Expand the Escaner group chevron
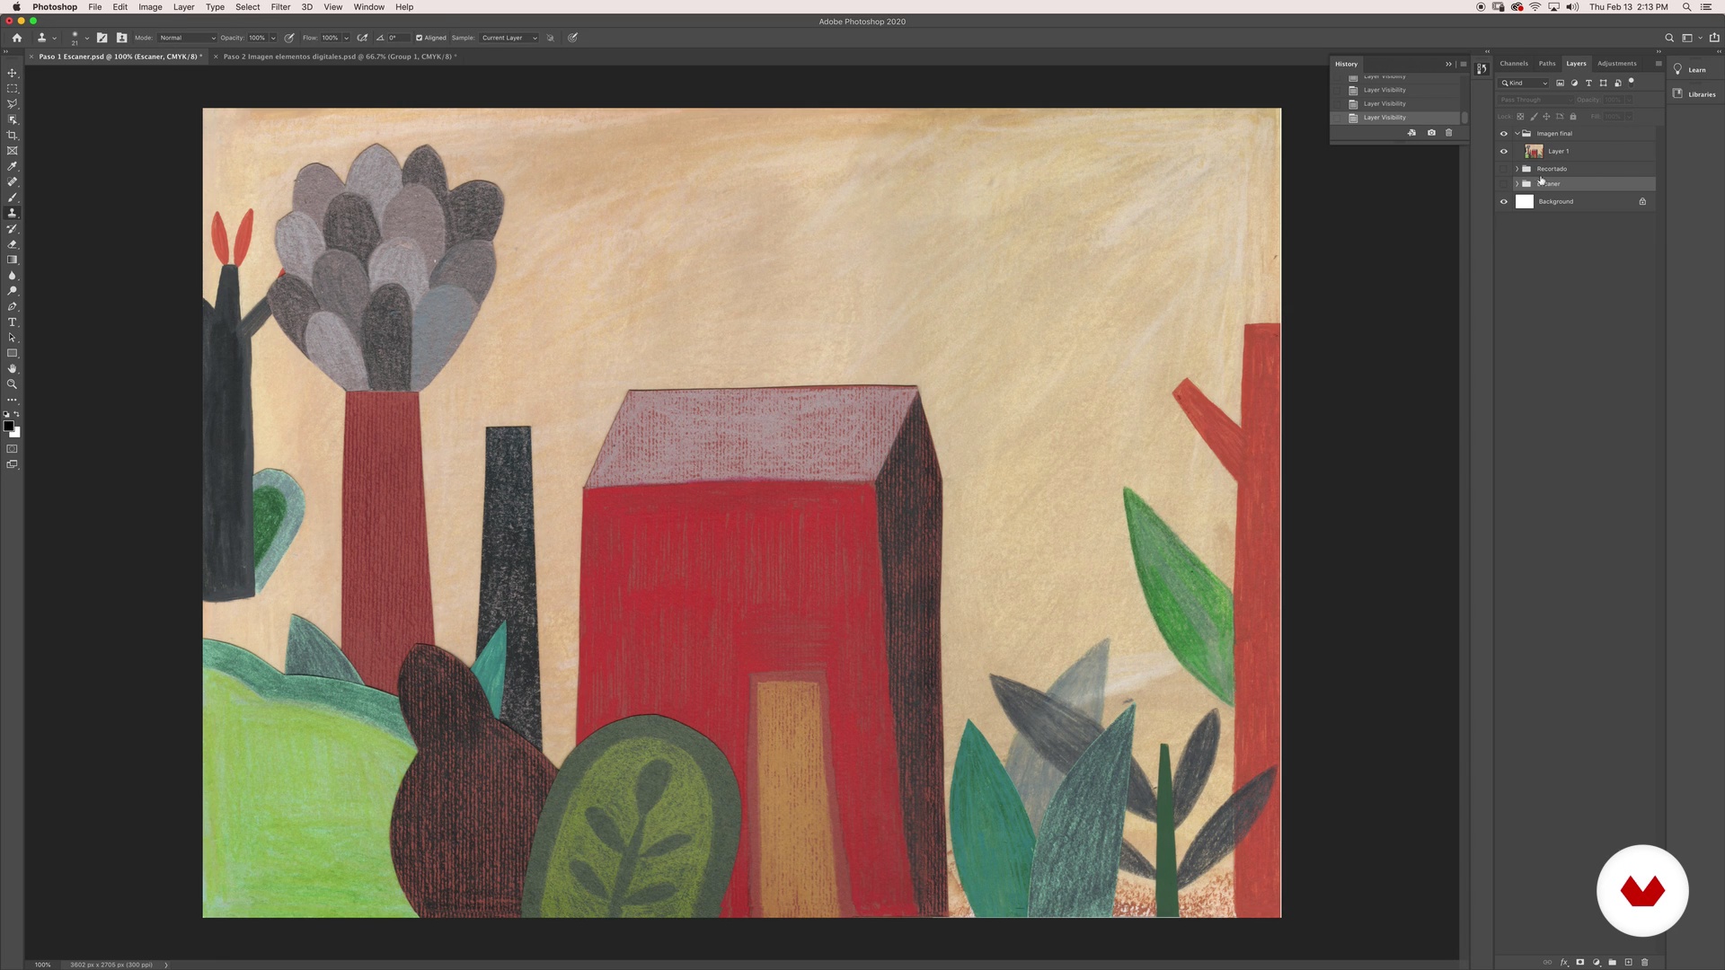The width and height of the screenshot is (1725, 970). tap(1517, 184)
